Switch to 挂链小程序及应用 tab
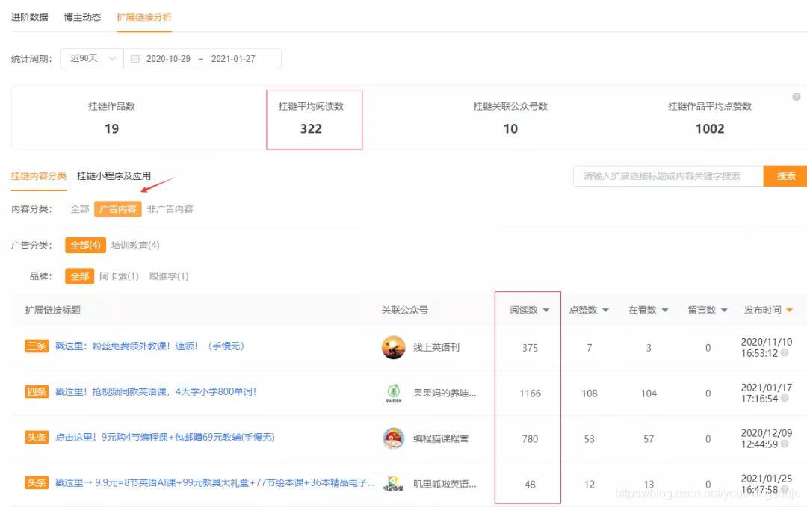The width and height of the screenshot is (807, 507). point(114,176)
